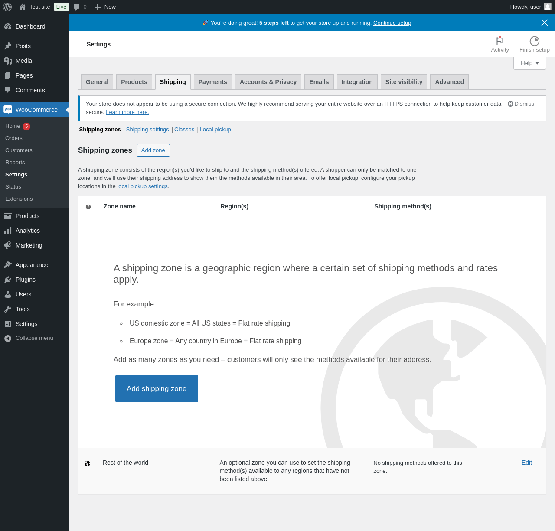Click the Products archive box icon
The height and width of the screenshot is (531, 555).
[8, 216]
